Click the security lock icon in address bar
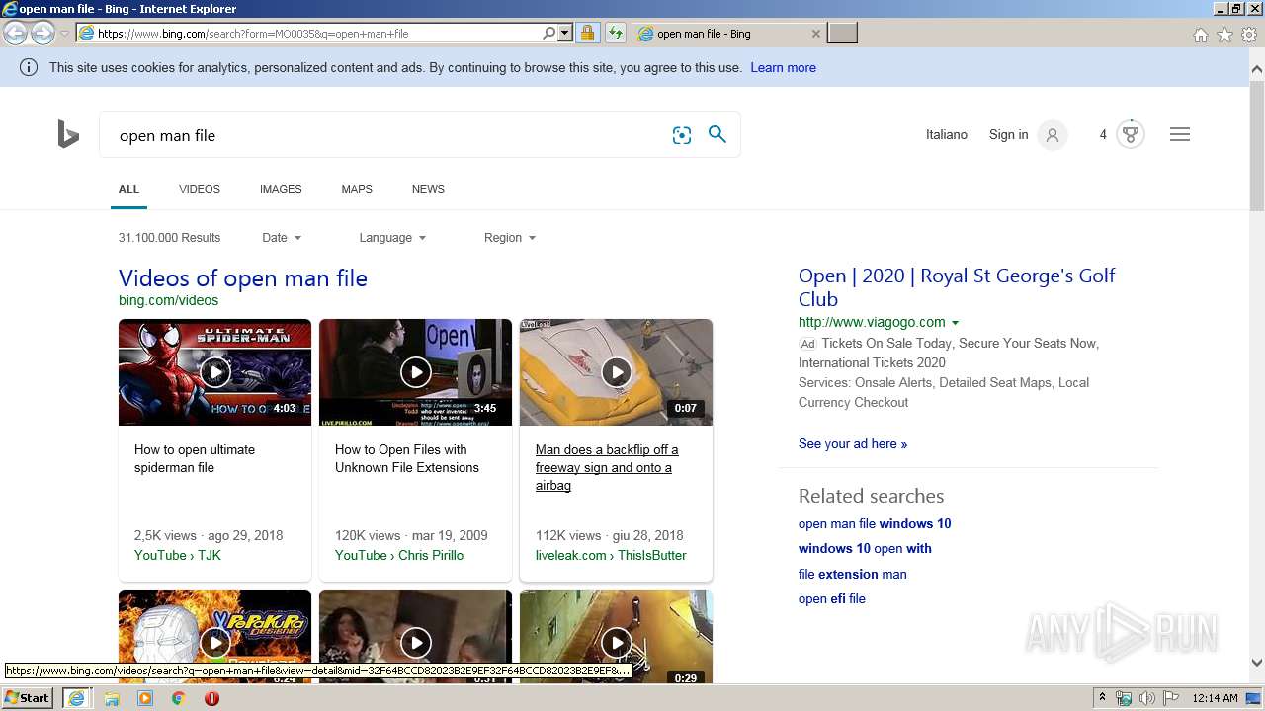The width and height of the screenshot is (1265, 711). coord(587,33)
